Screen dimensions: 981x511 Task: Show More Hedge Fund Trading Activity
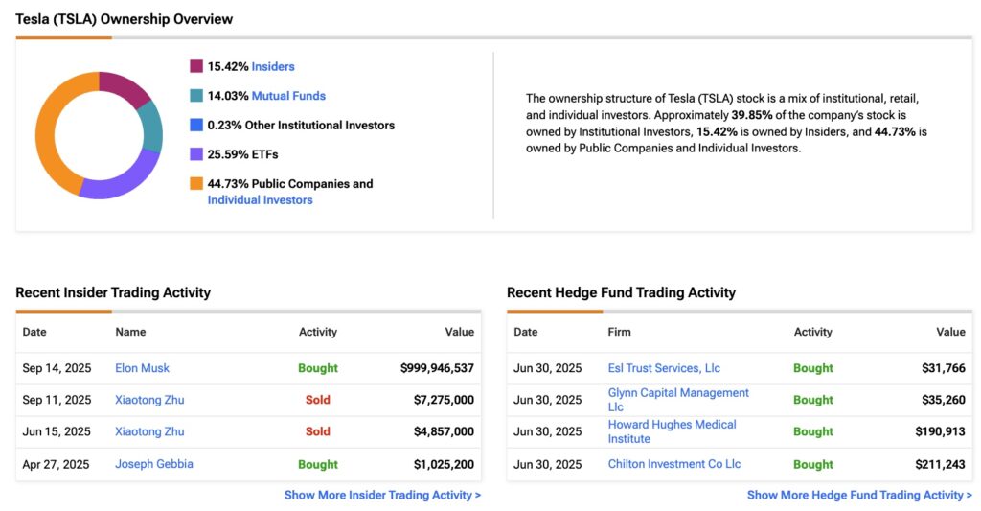pyautogui.click(x=859, y=496)
